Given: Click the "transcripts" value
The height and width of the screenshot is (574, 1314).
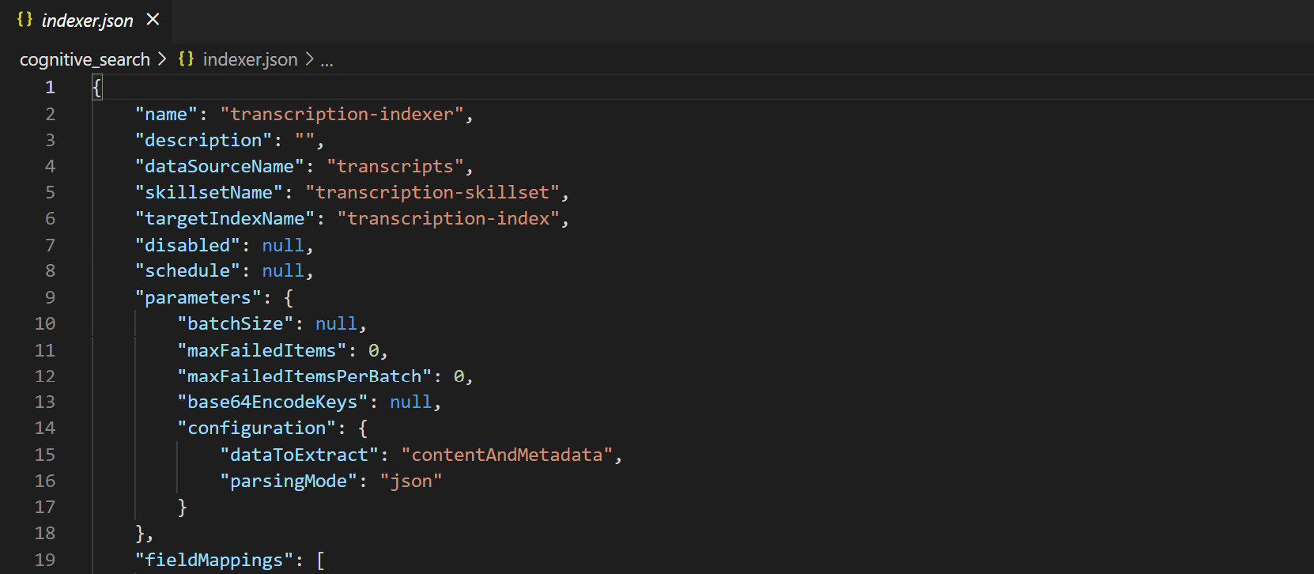Looking at the screenshot, I should point(395,166).
